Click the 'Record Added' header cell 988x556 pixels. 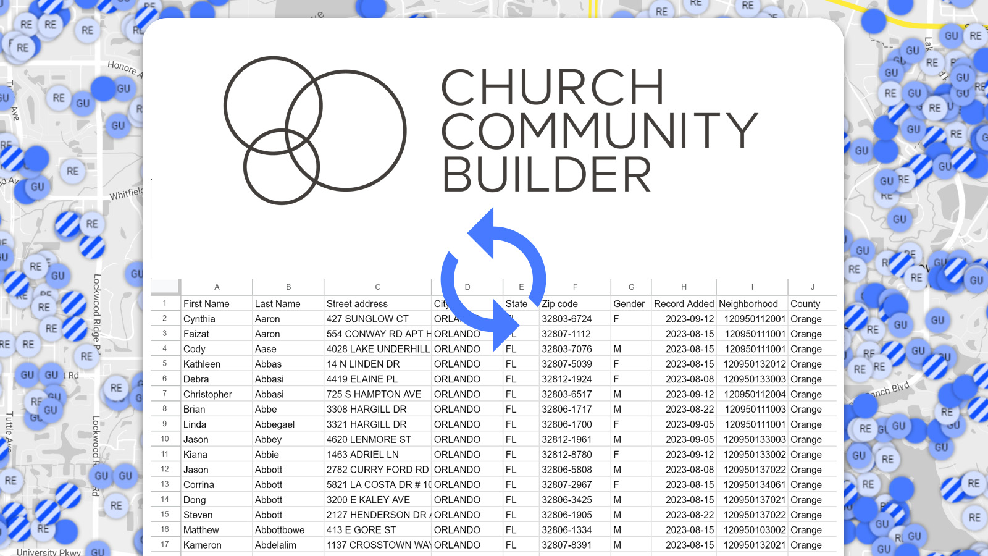pos(684,304)
